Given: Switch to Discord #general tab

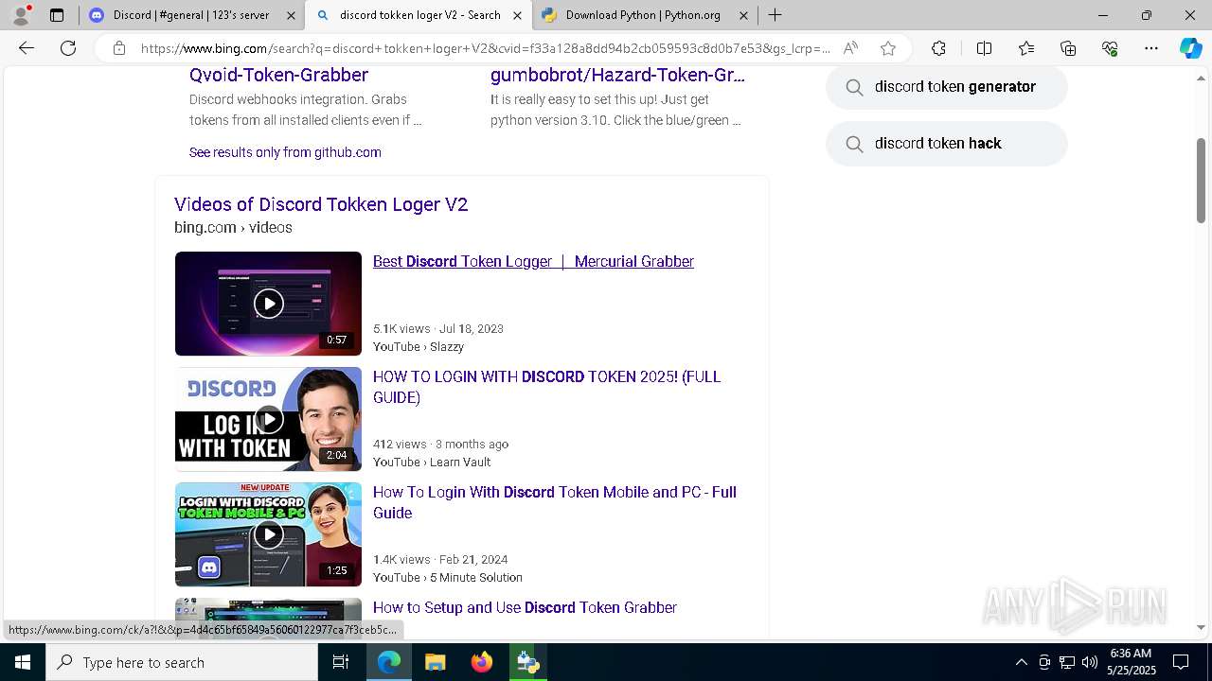Looking at the screenshot, I should (191, 15).
